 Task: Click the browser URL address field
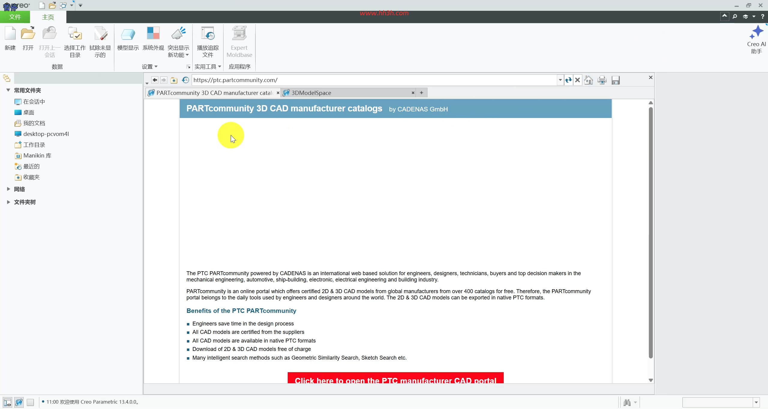coord(374,80)
